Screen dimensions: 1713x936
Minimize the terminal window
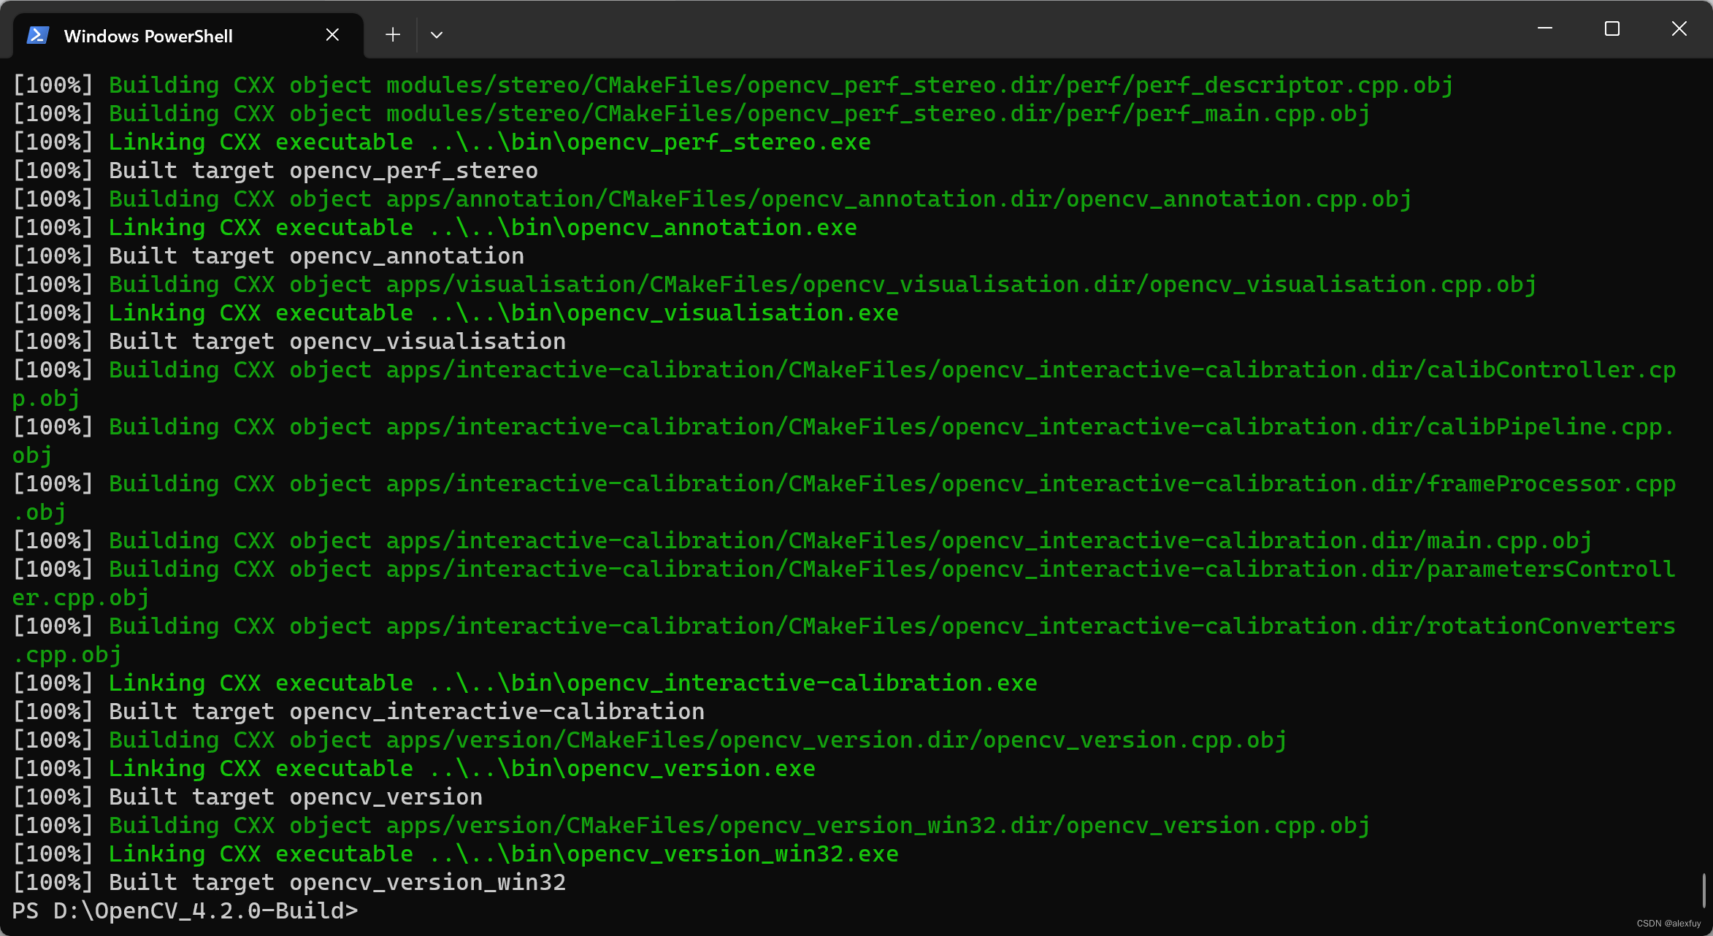[1545, 28]
